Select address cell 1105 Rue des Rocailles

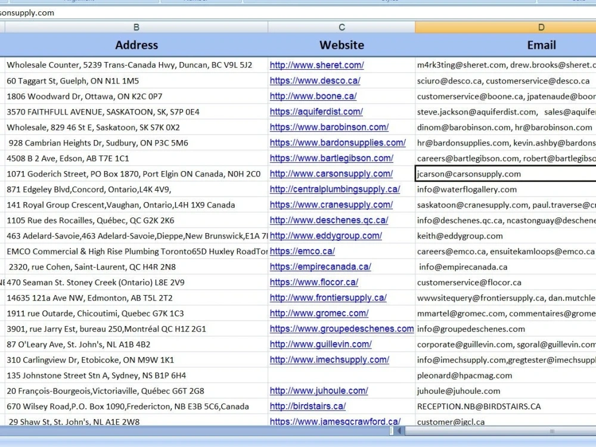tap(136, 221)
